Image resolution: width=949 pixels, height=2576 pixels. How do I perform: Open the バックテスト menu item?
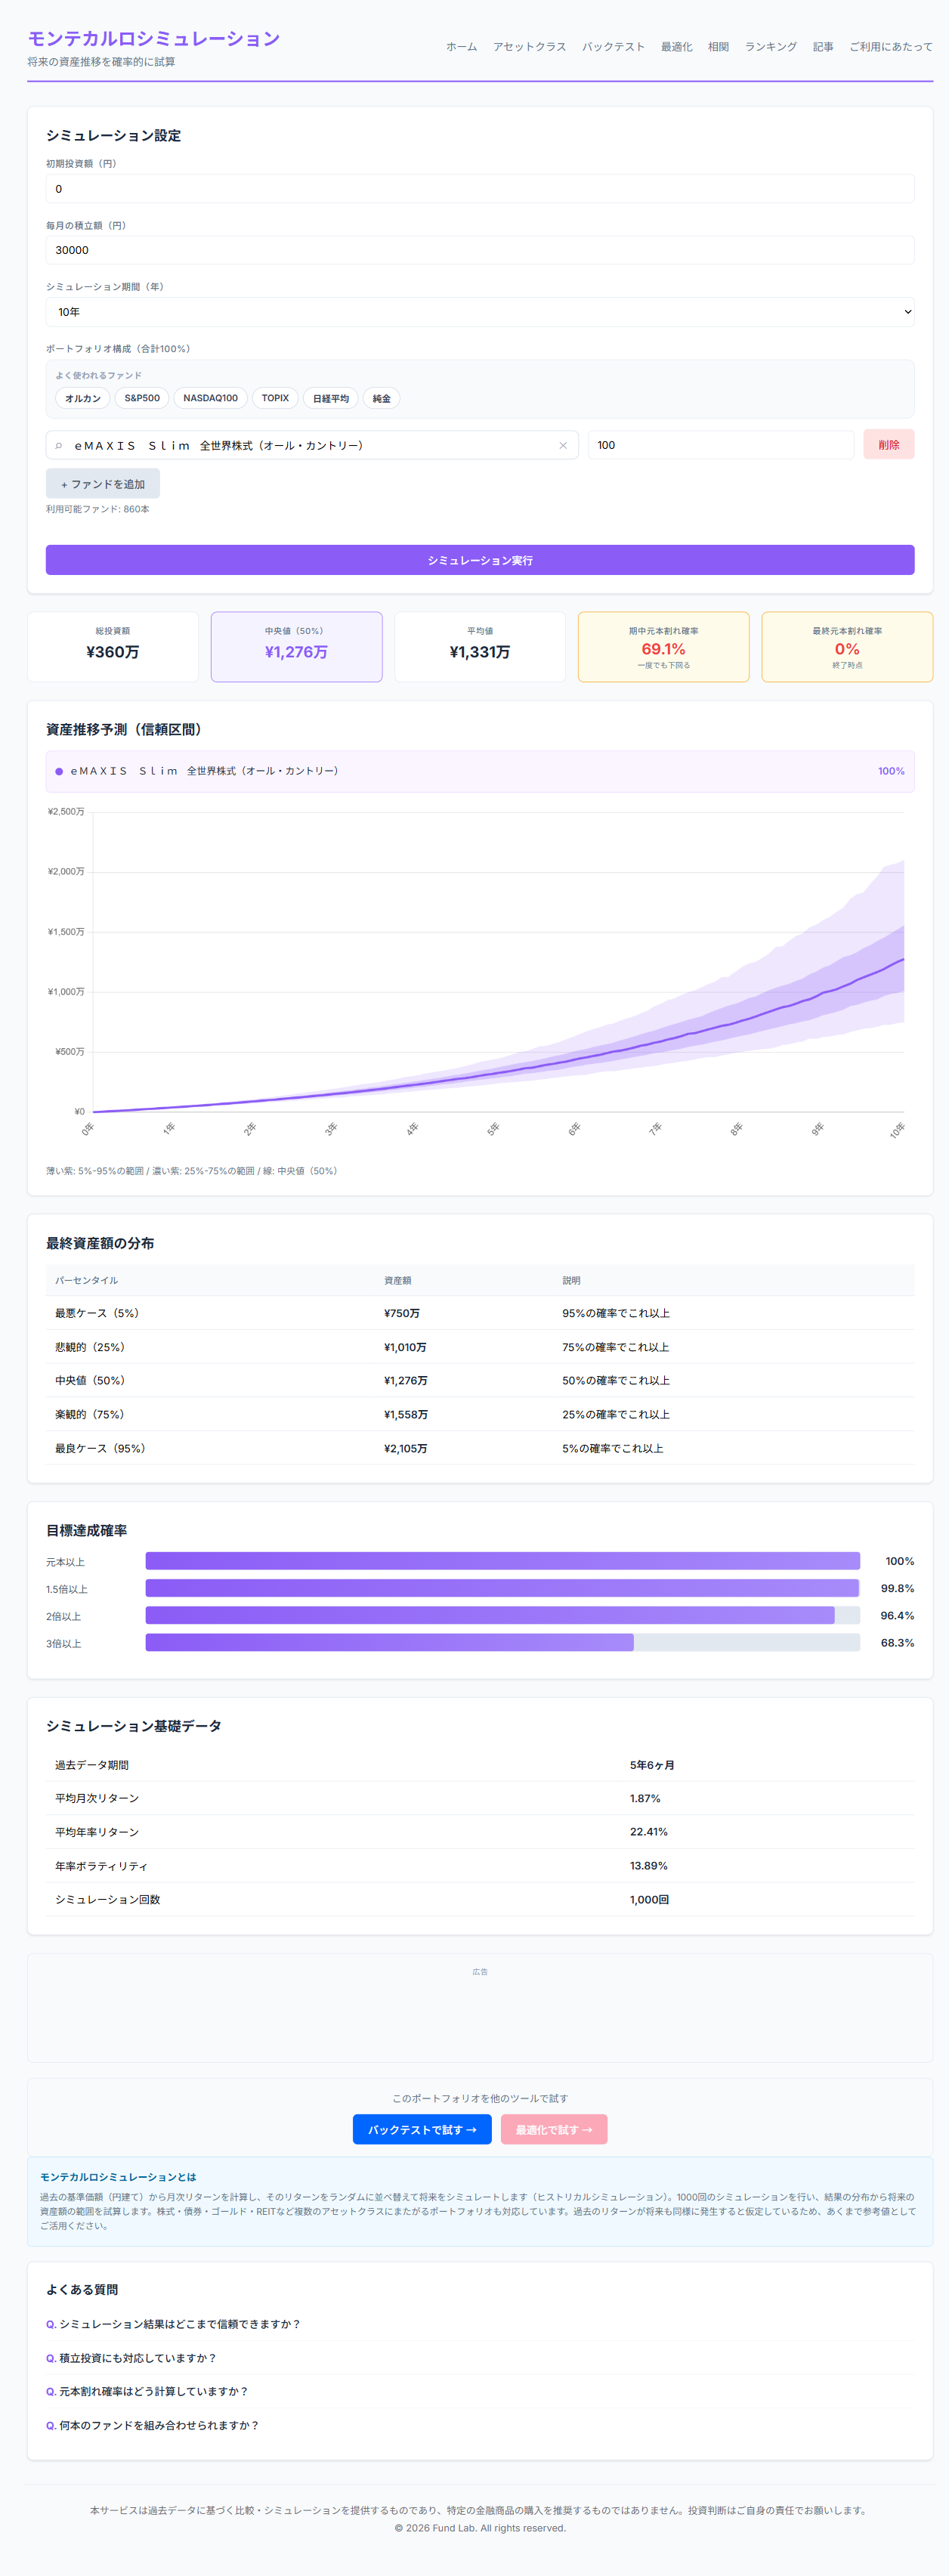tap(613, 47)
